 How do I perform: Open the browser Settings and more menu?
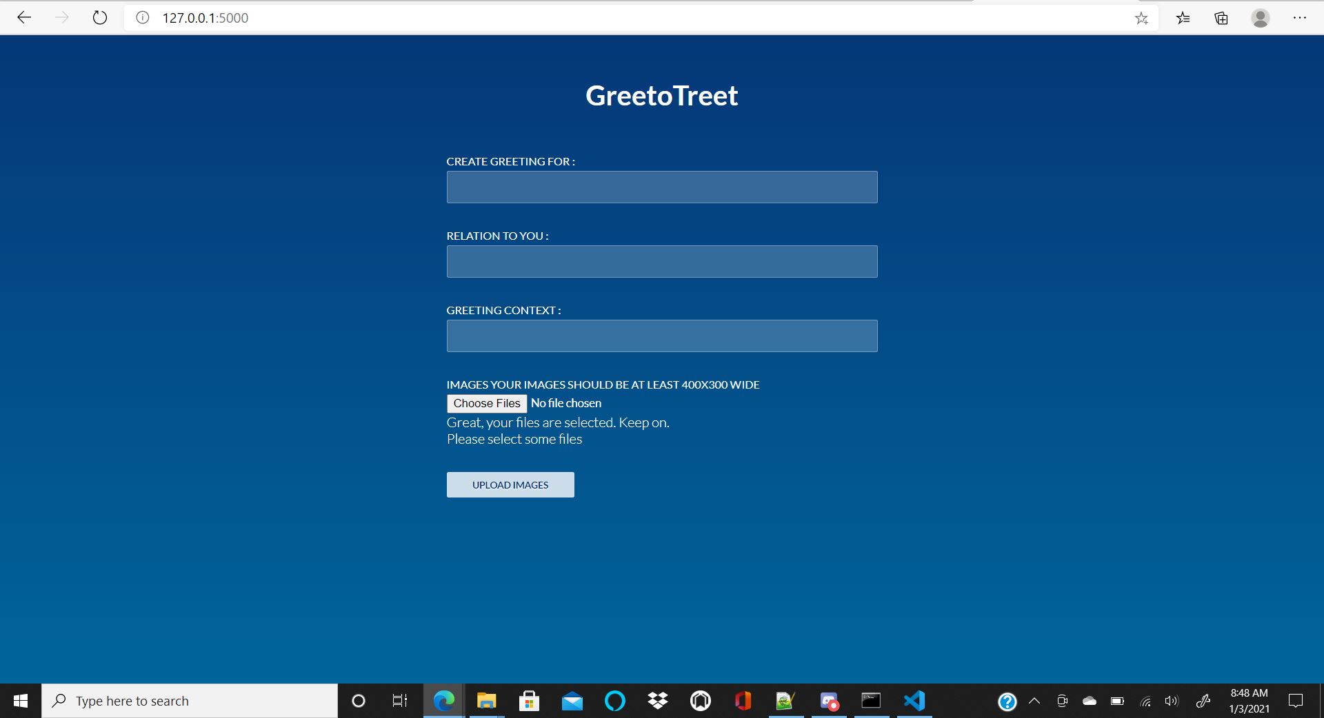(1300, 19)
